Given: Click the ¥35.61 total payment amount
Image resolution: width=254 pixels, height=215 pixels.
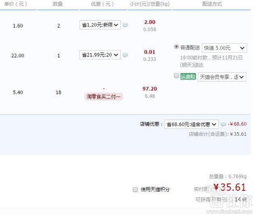Looking at the screenshot, I should click(x=229, y=187).
